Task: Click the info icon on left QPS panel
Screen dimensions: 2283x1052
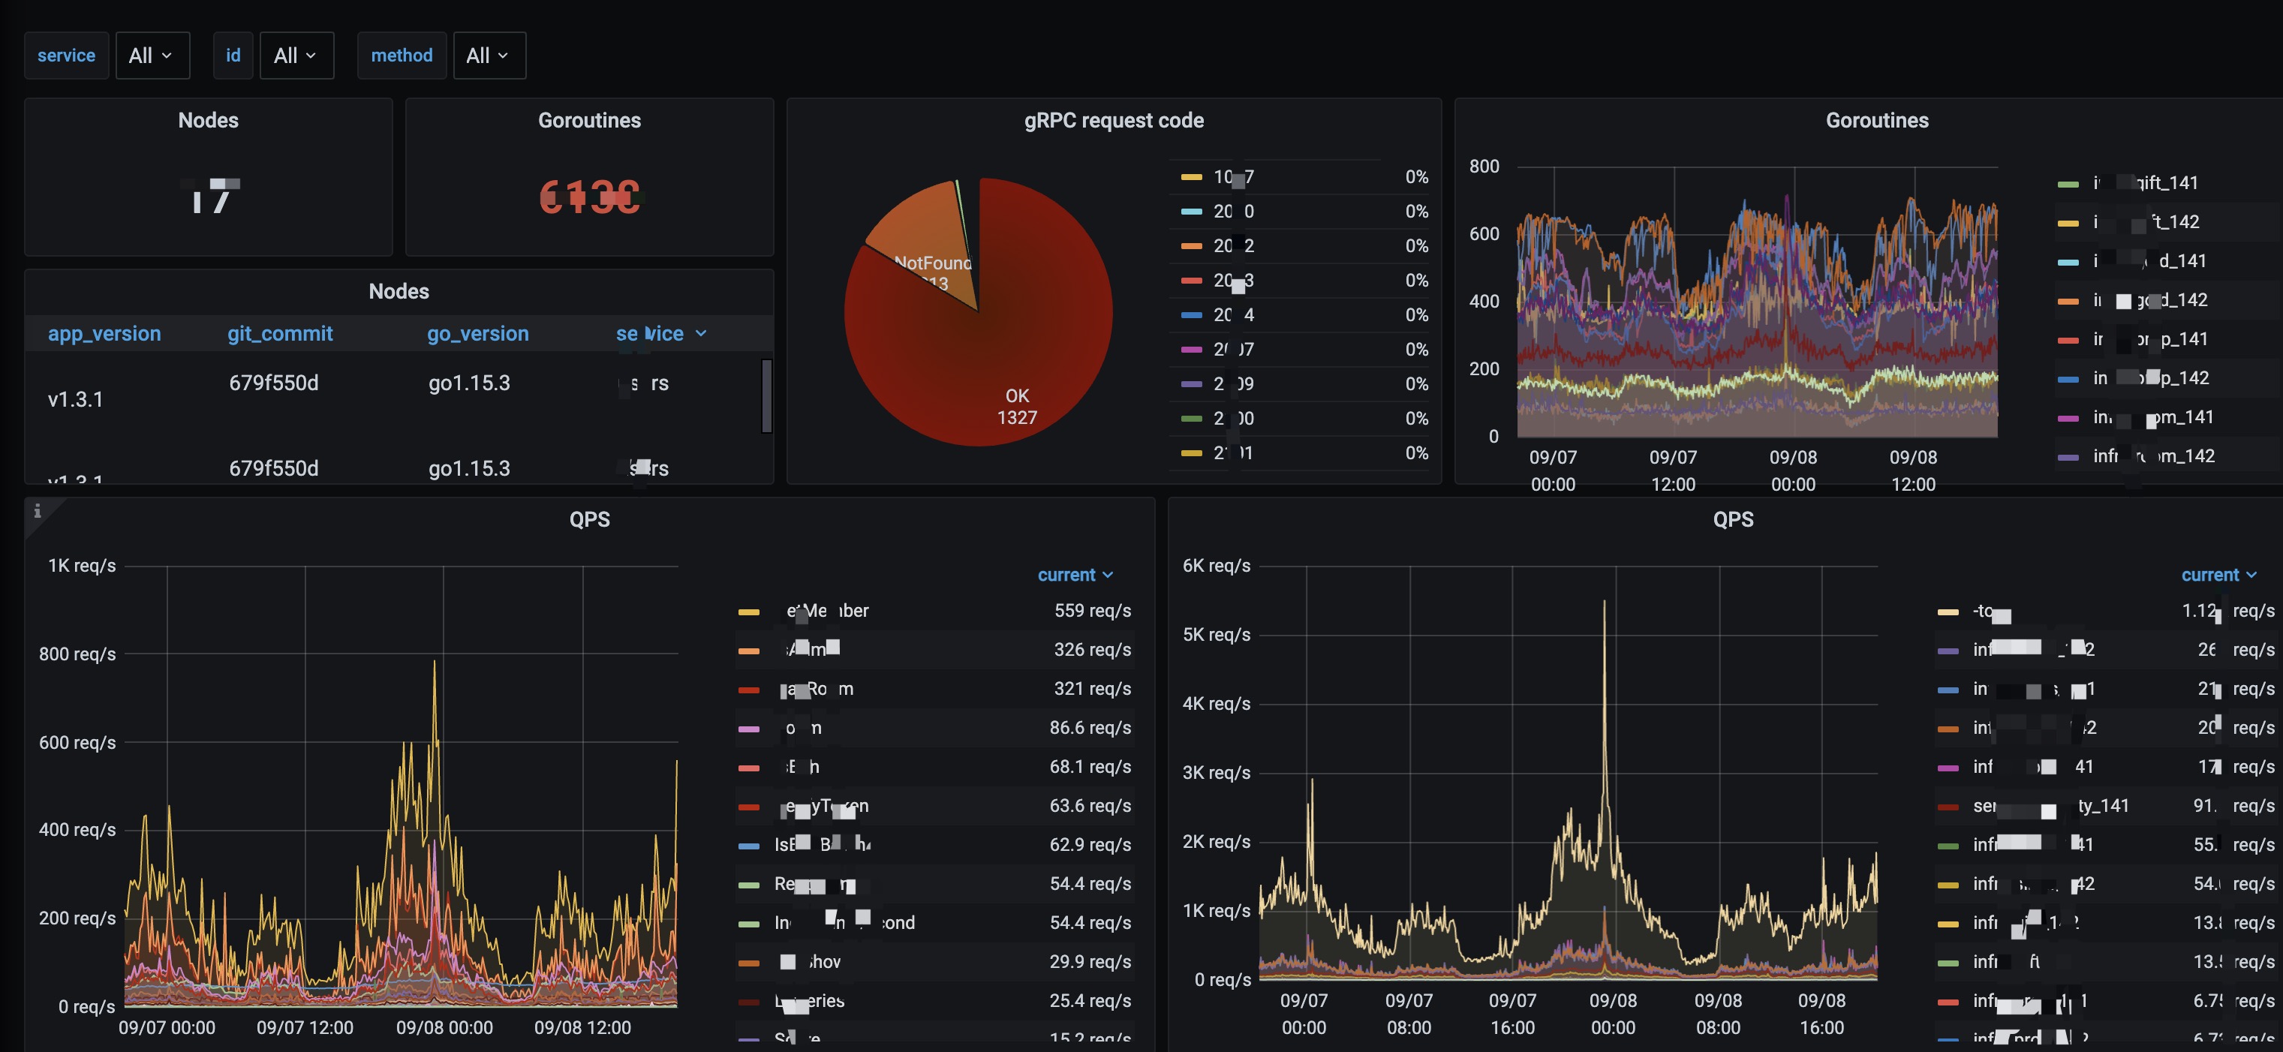Action: point(38,510)
